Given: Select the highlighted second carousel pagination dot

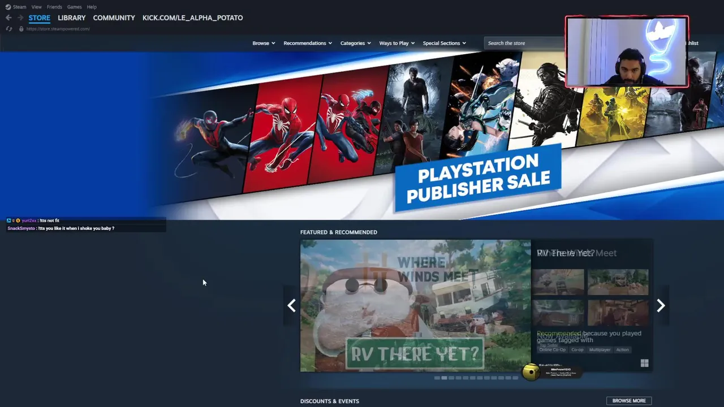Looking at the screenshot, I should point(444,378).
